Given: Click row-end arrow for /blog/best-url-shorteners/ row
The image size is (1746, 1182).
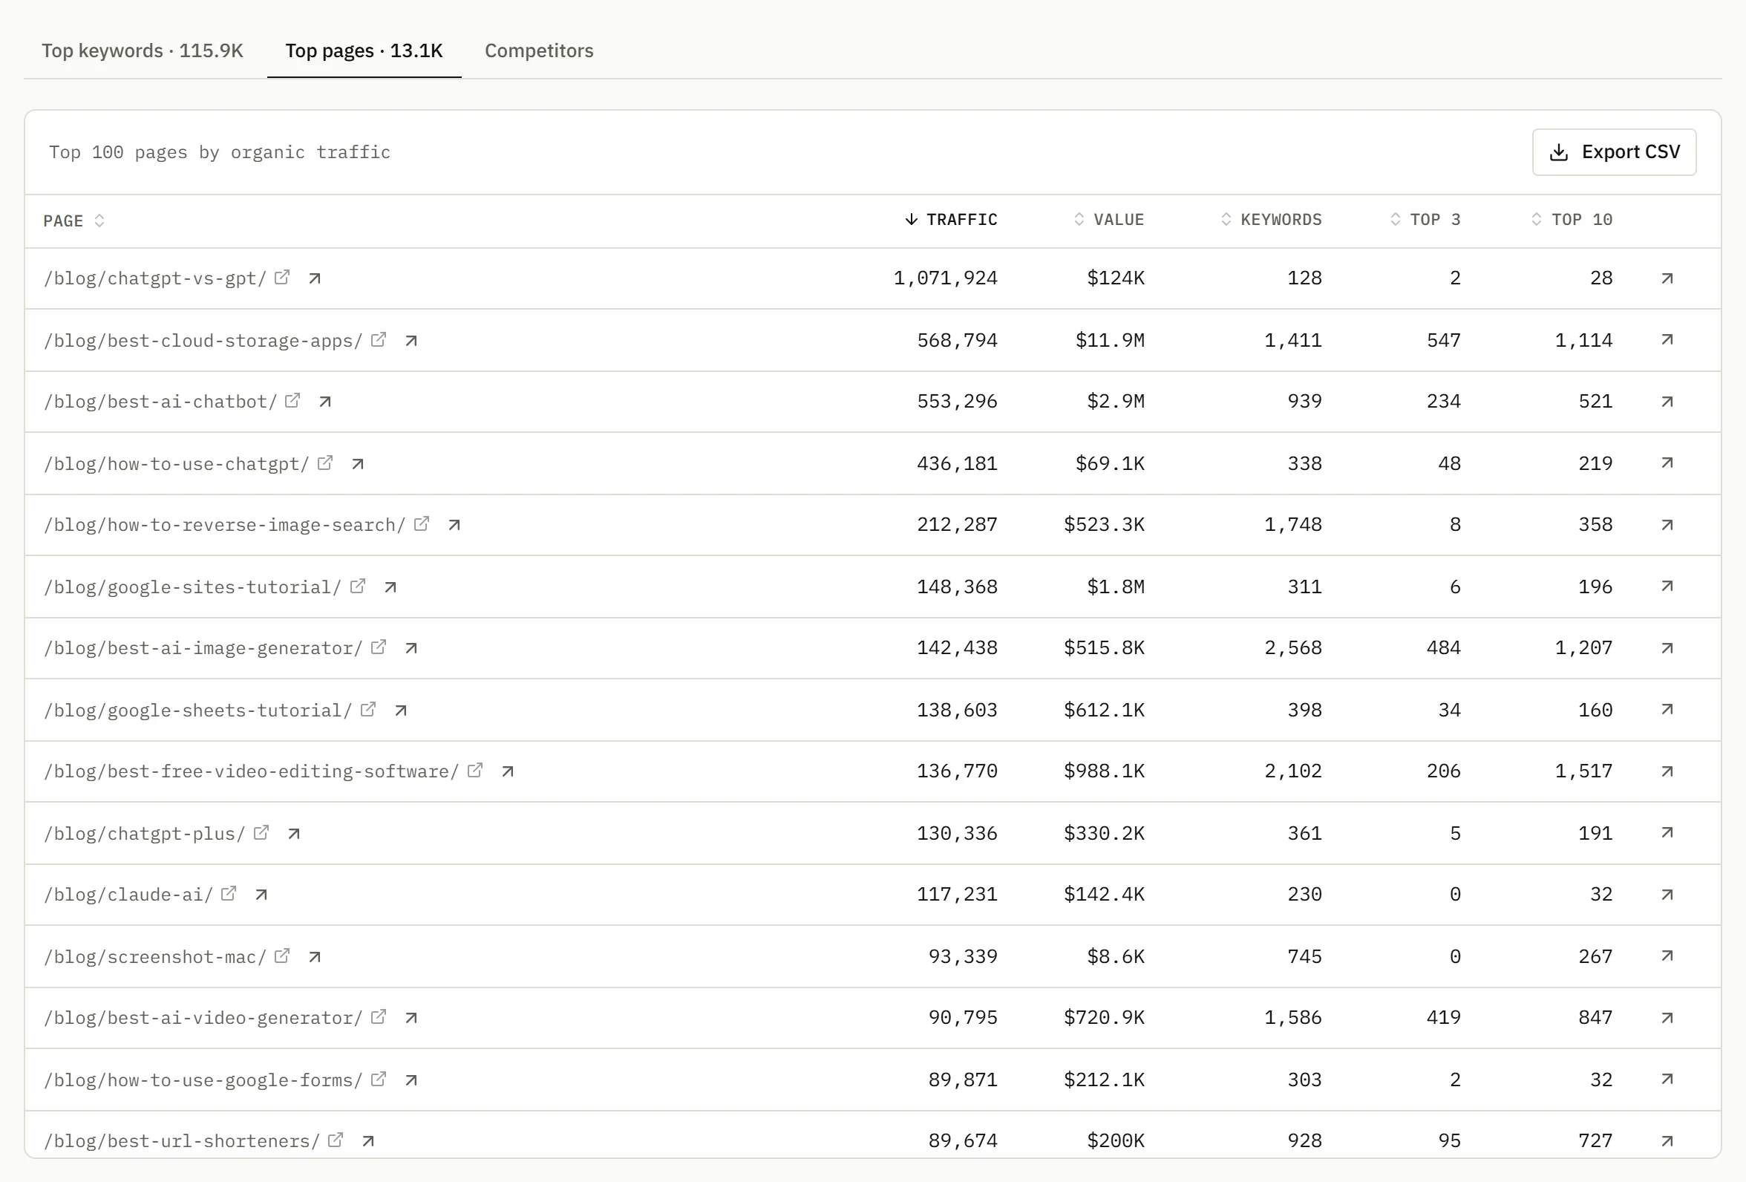Looking at the screenshot, I should point(1667,1140).
